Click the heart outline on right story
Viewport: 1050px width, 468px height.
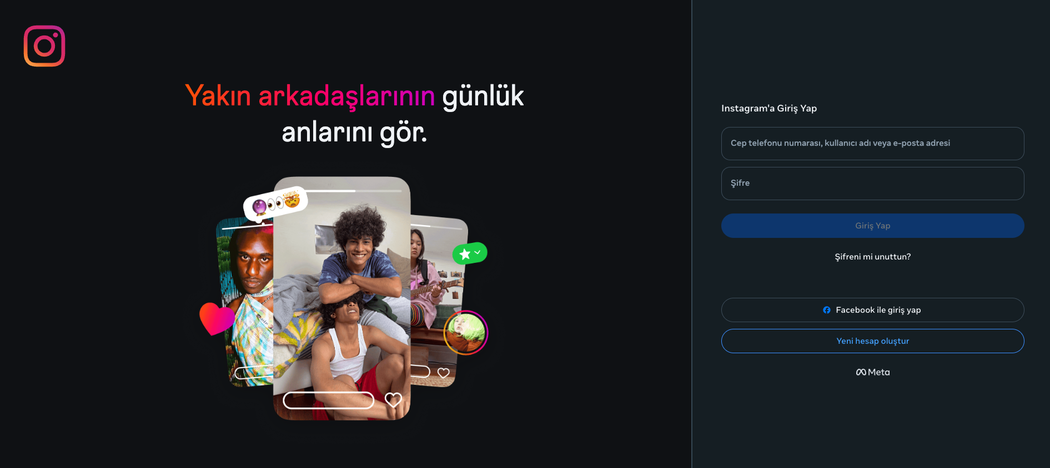pyautogui.click(x=443, y=373)
